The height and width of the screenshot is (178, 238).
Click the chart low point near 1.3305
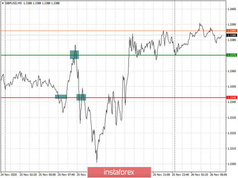pyautogui.click(x=97, y=162)
